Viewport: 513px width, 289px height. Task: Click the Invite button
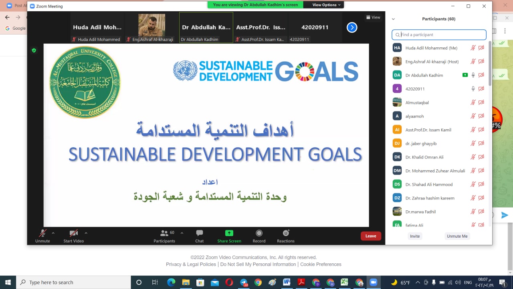pyautogui.click(x=415, y=236)
